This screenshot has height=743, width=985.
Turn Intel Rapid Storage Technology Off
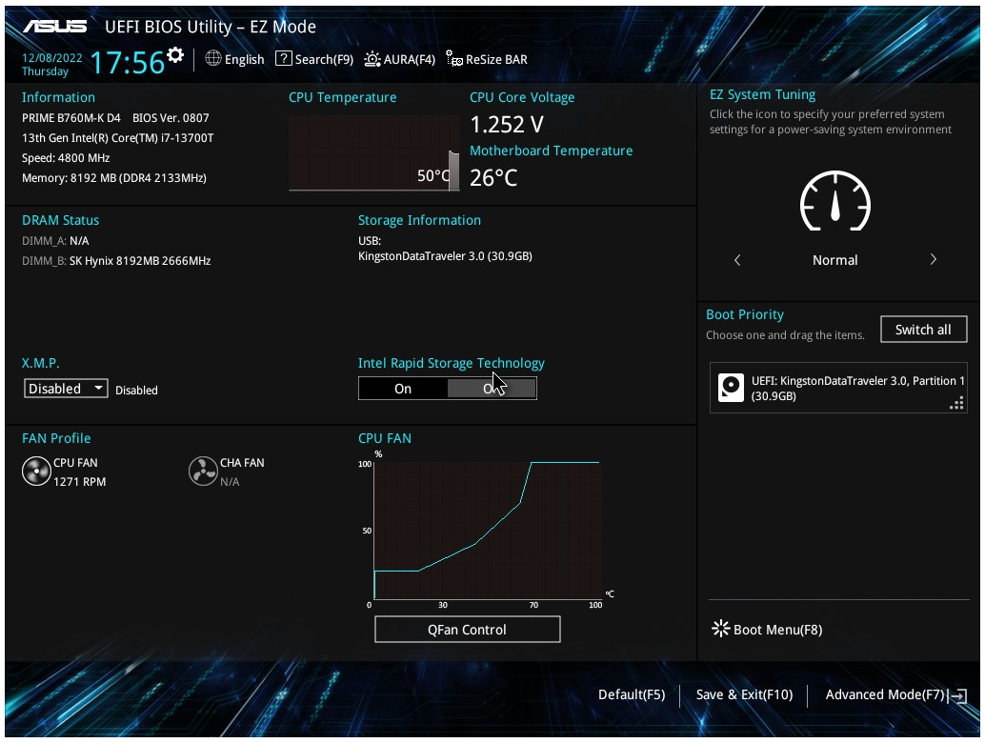click(492, 389)
